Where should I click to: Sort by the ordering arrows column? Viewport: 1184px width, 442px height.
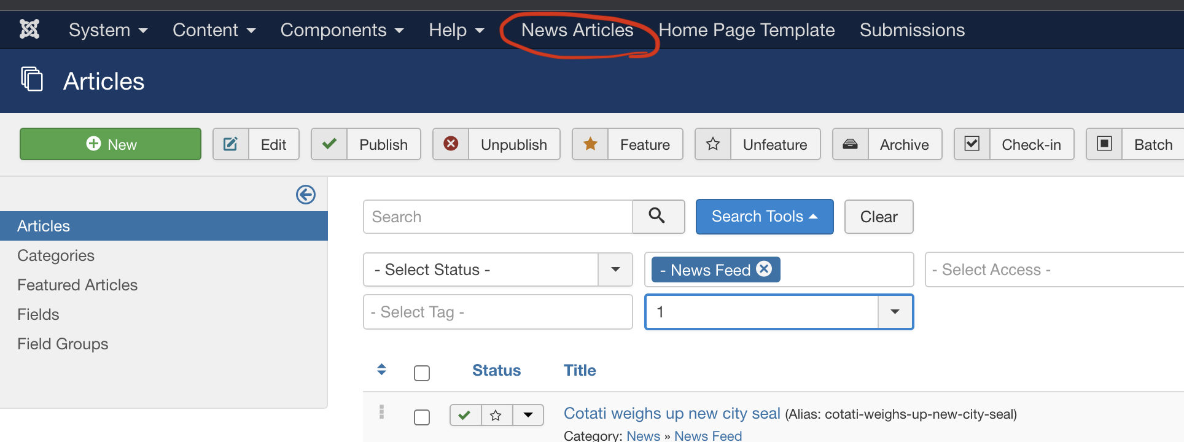[x=381, y=370]
